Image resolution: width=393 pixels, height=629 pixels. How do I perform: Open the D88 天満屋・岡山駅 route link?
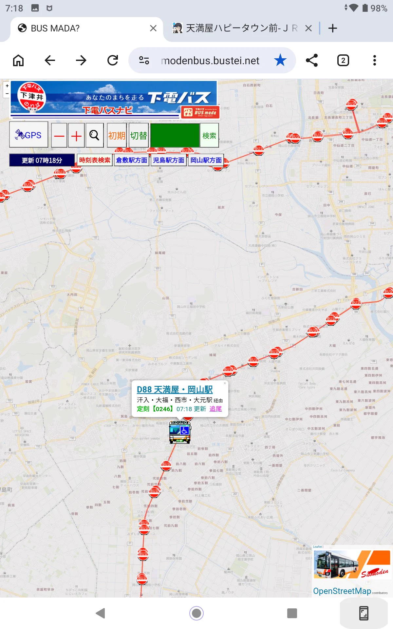click(175, 390)
